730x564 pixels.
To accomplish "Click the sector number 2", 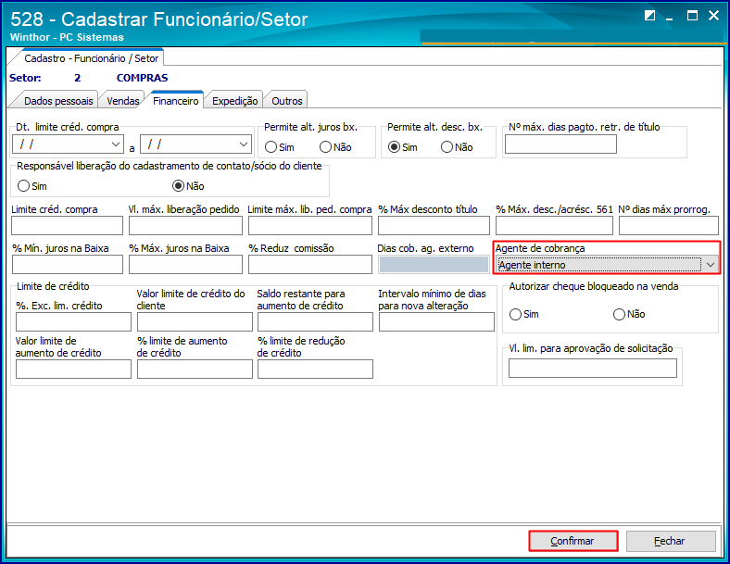I will pos(77,78).
